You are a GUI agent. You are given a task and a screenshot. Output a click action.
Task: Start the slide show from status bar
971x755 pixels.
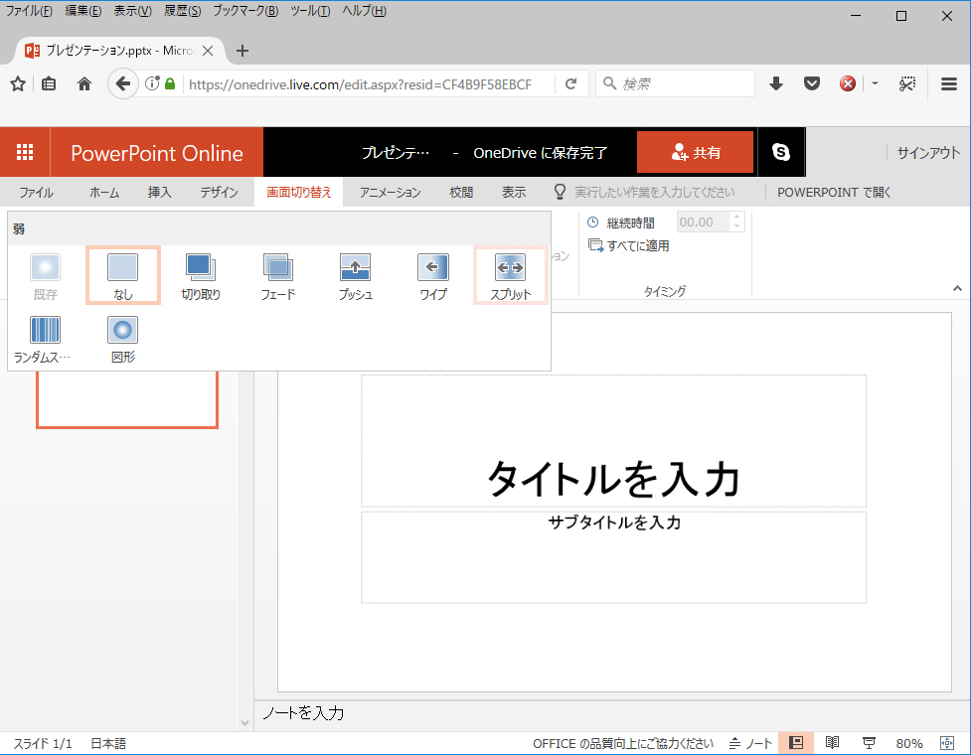pyautogui.click(x=869, y=743)
